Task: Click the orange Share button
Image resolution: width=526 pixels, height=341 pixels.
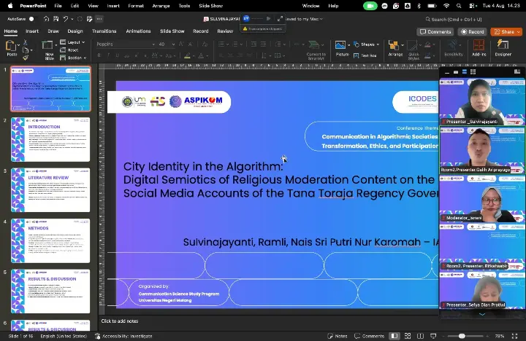Action: tap(506, 32)
